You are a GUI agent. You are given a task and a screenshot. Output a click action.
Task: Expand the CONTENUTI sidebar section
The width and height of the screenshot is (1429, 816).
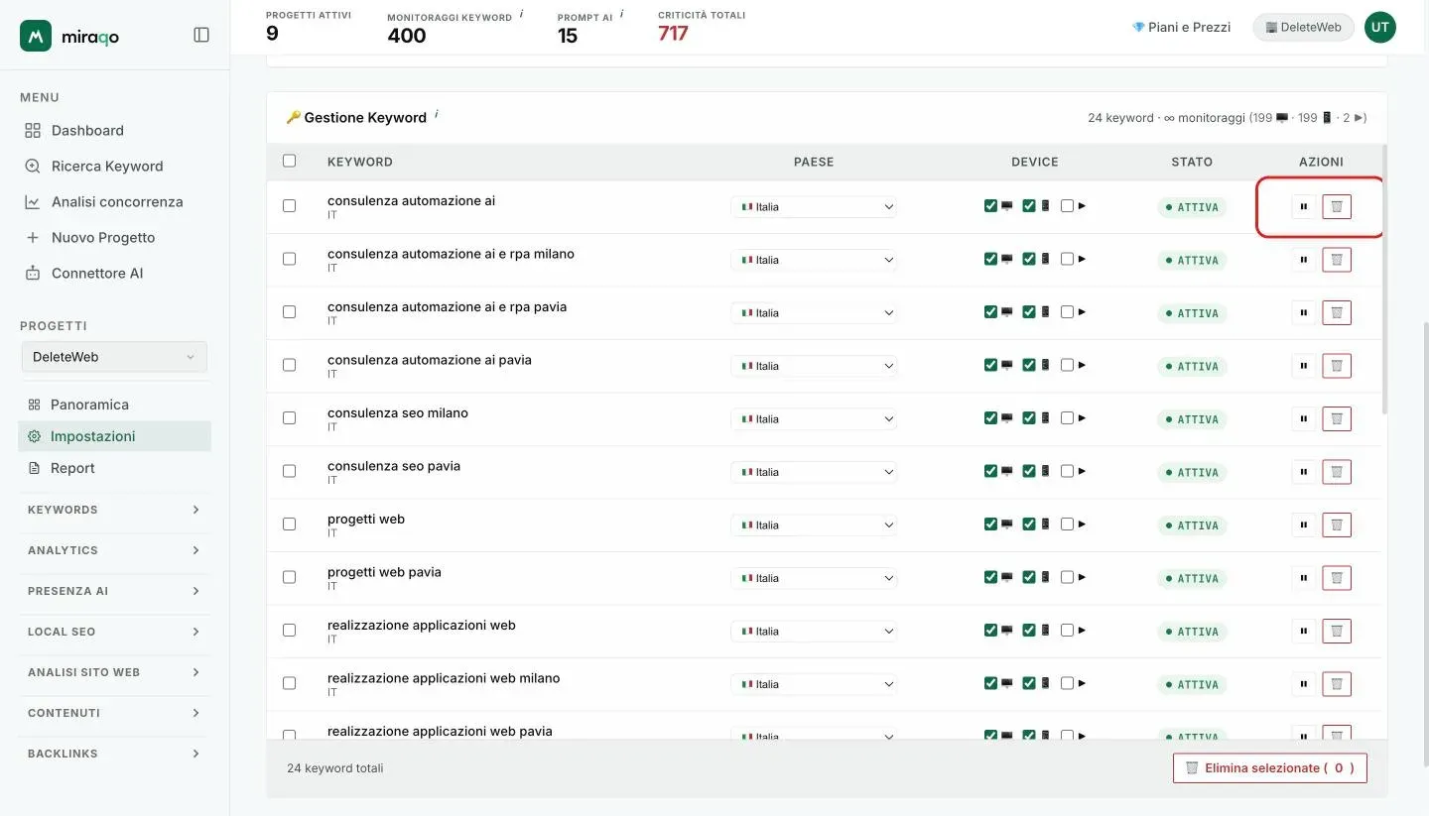[114, 713]
